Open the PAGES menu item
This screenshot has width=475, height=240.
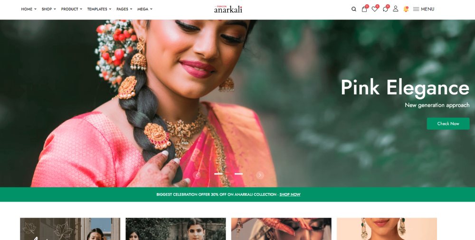pos(124,9)
